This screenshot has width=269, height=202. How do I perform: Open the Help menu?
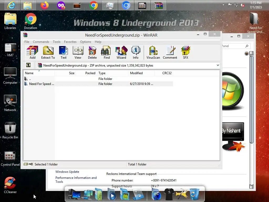(x=98, y=42)
